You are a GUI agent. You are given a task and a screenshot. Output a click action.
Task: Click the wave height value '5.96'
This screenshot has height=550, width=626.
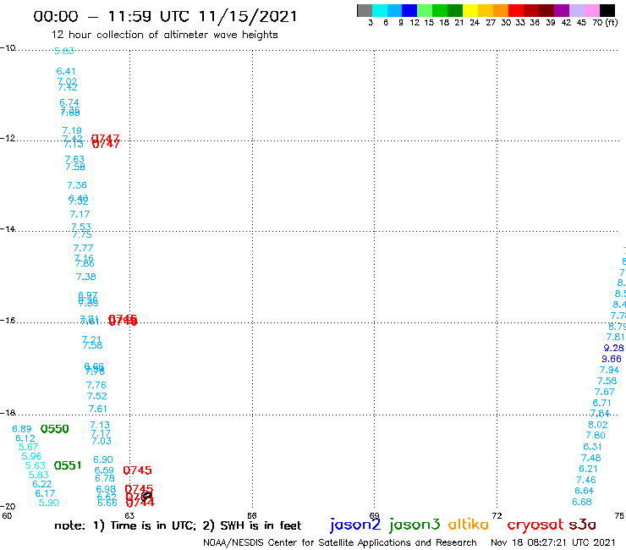[31, 456]
